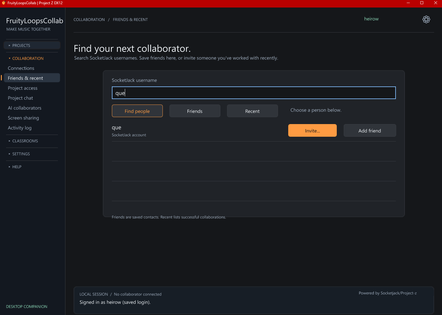Image resolution: width=442 pixels, height=315 pixels.
Task: Click the MAKE MUSIC TOGETHER tagline
Action: [28, 29]
